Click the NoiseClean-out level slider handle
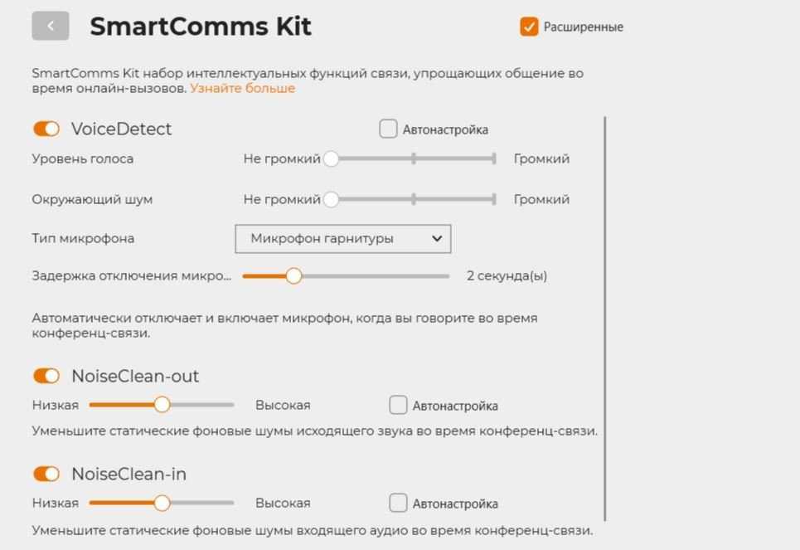800x550 pixels. [x=162, y=405]
